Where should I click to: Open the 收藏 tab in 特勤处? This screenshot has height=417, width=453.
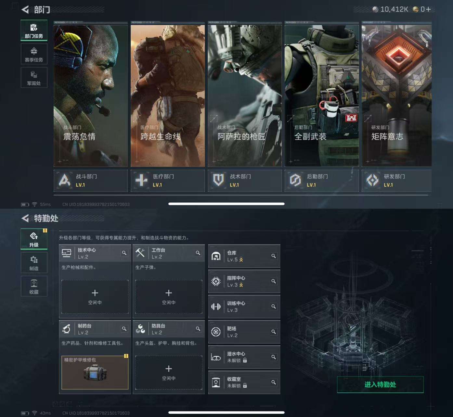coord(34,286)
